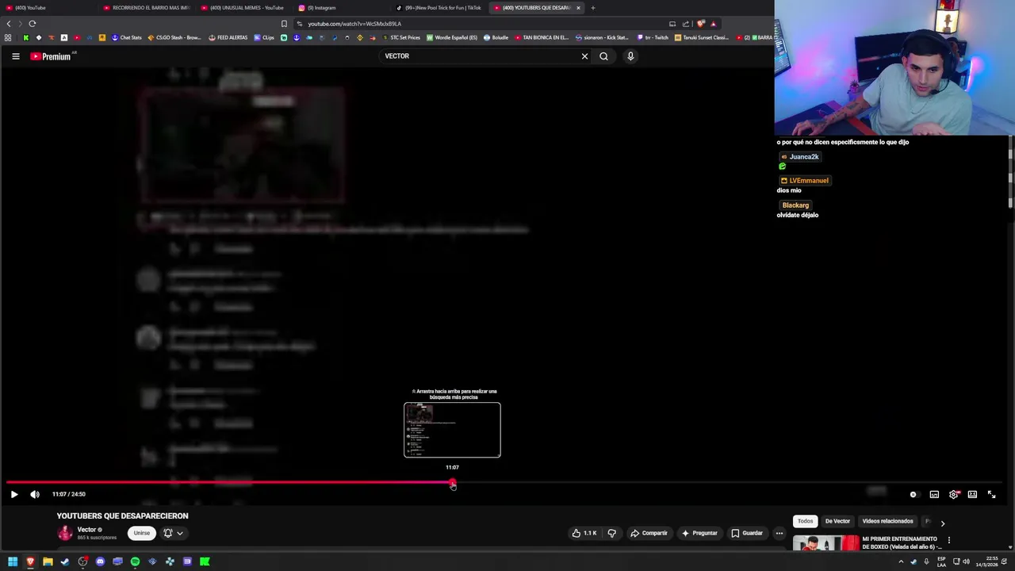Open MI PRIMER ENTRENAMIENTO DE BOXEO thumbnail
The width and height of the screenshot is (1015, 571).
click(825, 544)
